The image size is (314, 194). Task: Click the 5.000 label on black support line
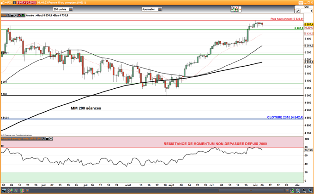coord(4,94)
